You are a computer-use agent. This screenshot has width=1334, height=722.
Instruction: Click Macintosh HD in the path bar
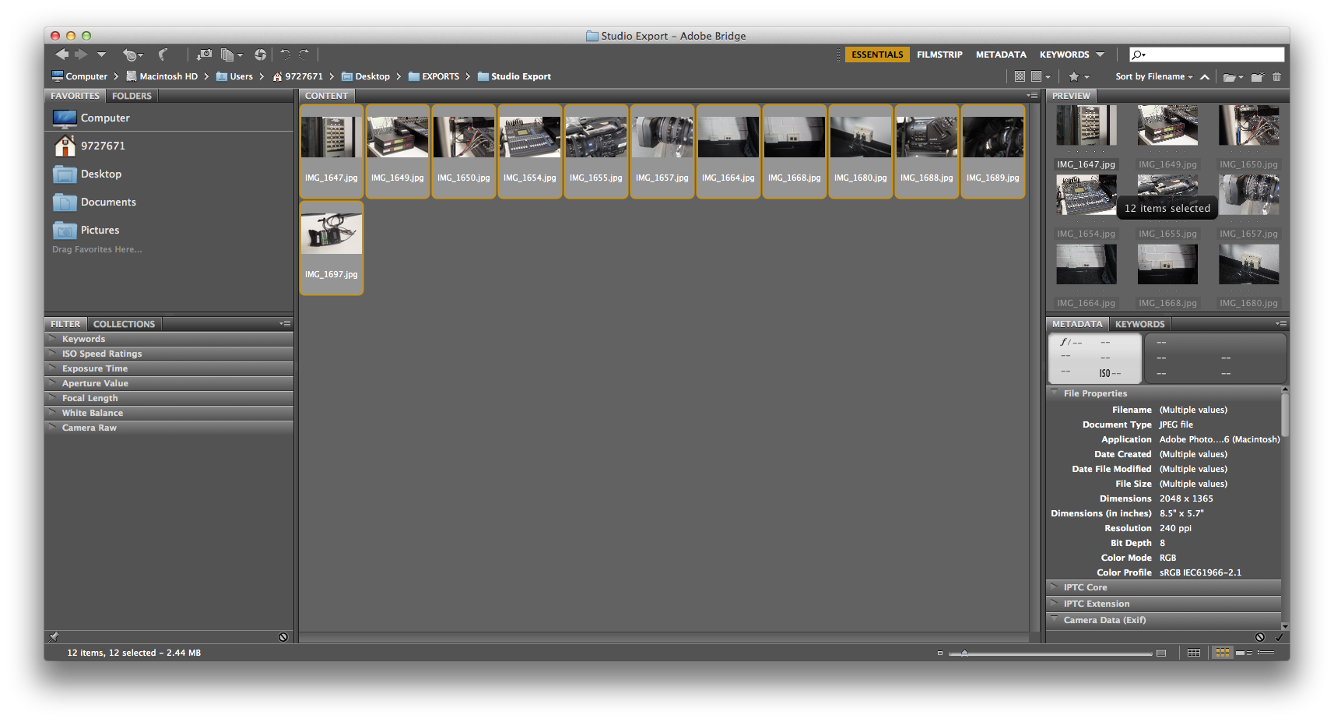coord(162,76)
